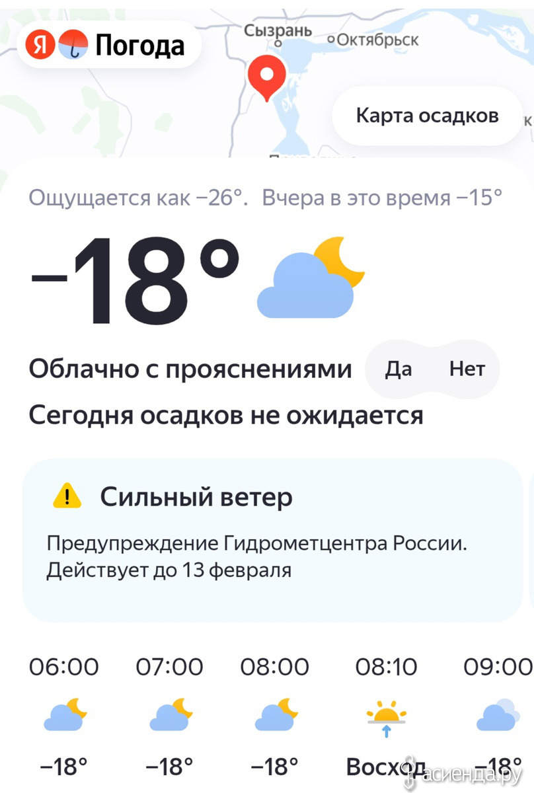534x793 pixels.
Task: Answer Нет to weather condition prompt
Action: (467, 369)
